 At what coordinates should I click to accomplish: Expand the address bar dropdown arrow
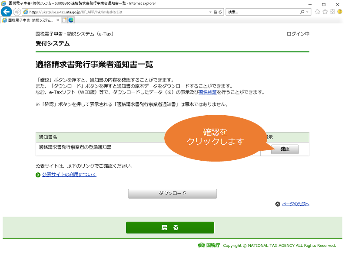coord(210,12)
